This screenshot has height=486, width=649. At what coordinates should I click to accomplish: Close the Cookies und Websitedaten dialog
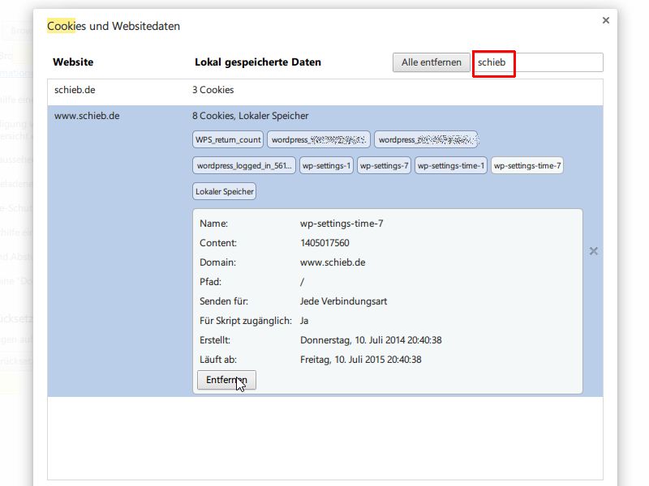coord(605,20)
